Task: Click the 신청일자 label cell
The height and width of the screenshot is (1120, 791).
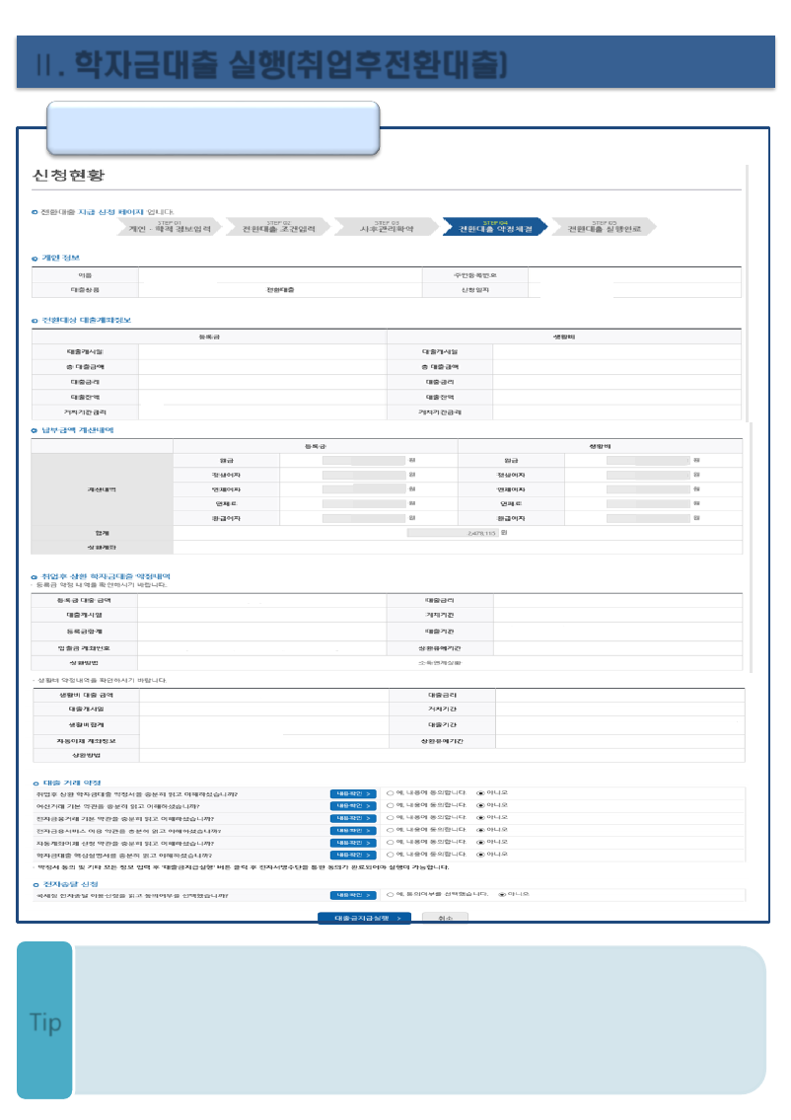Action: [474, 290]
